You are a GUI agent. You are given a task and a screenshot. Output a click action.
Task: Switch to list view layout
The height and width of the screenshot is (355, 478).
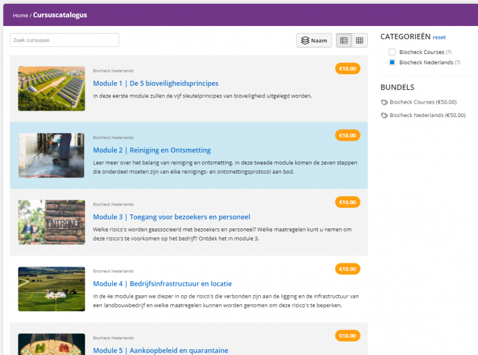coord(344,41)
